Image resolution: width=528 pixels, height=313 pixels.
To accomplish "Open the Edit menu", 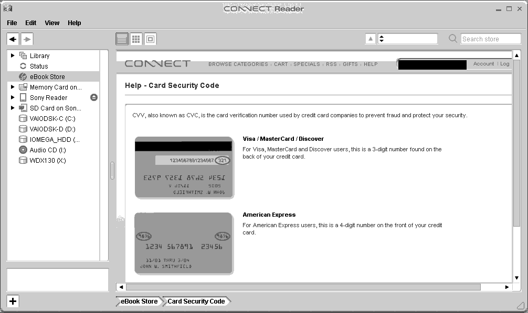I will click(30, 23).
